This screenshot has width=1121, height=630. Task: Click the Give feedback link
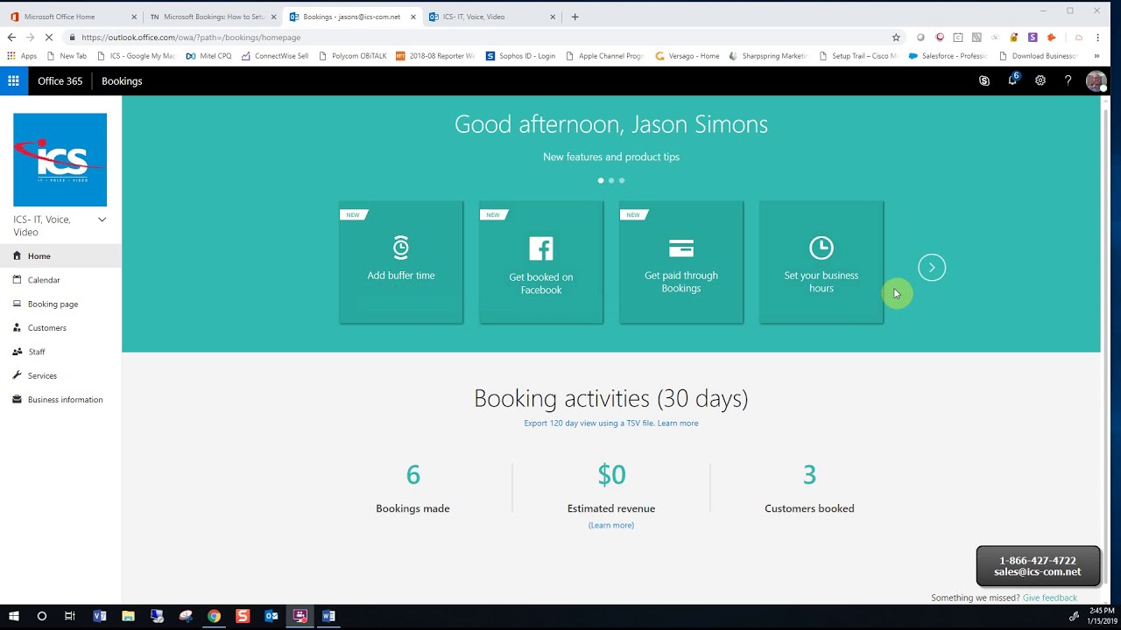1050,598
